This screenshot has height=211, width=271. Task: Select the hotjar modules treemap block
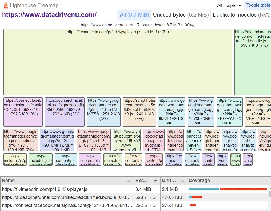[139, 112]
